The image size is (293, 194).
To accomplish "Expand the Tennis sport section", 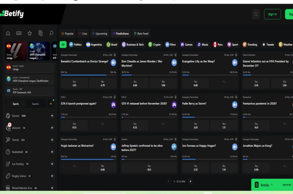I will point(52,140).
